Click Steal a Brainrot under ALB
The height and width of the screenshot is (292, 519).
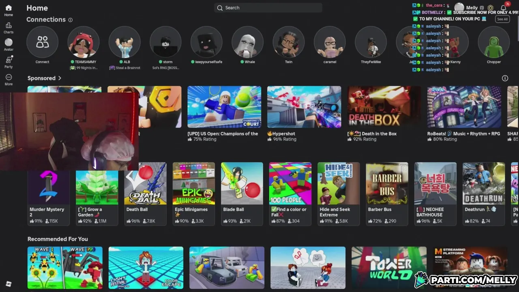(124, 68)
